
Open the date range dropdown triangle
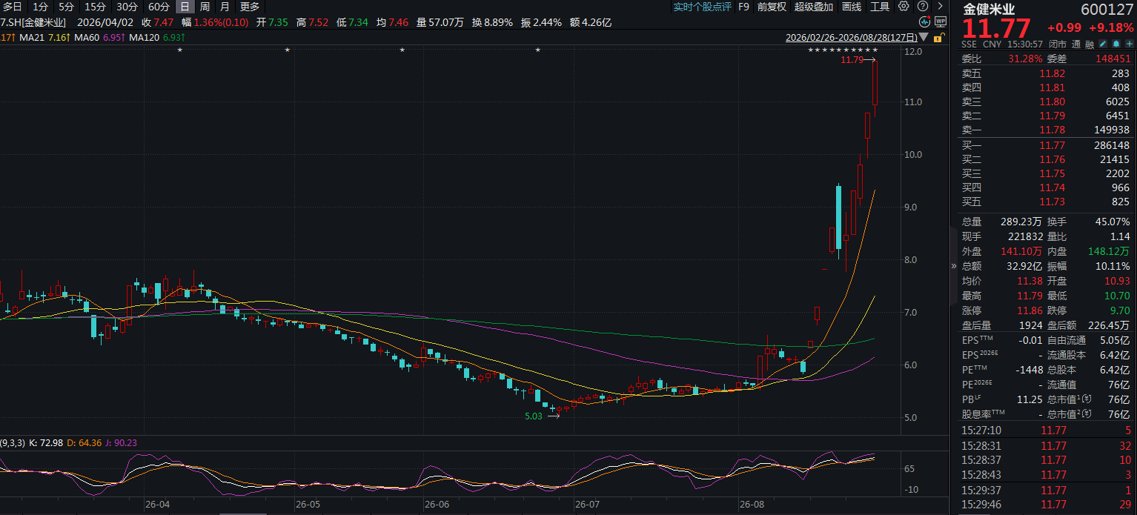click(x=924, y=37)
